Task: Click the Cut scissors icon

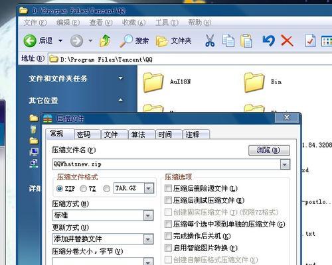Action: [x=210, y=40]
